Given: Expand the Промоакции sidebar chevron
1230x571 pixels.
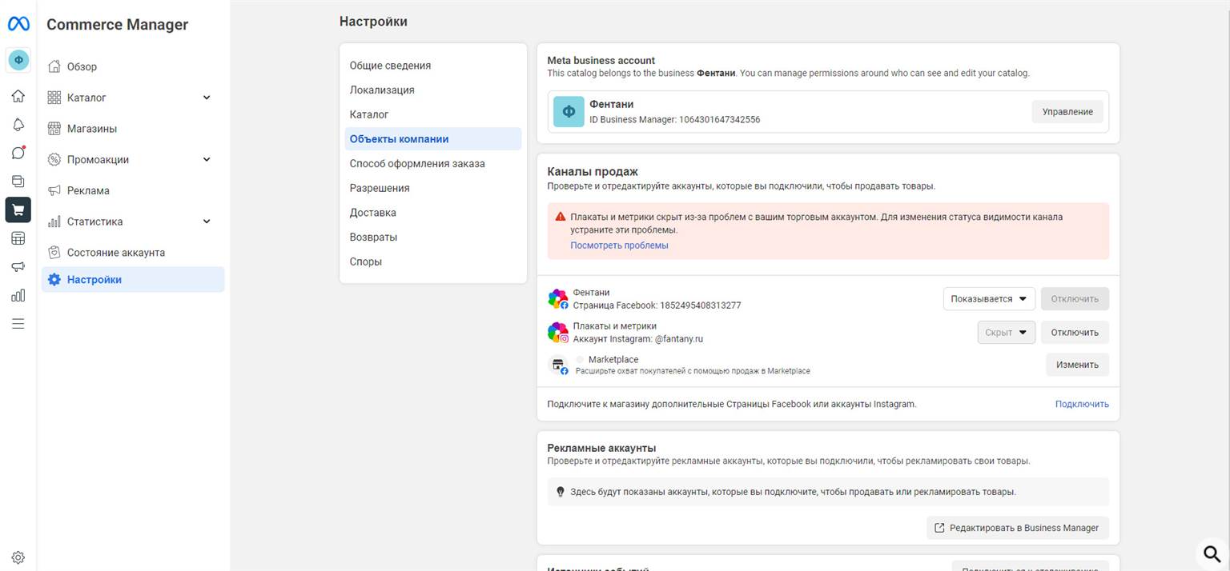Looking at the screenshot, I should pos(207,160).
